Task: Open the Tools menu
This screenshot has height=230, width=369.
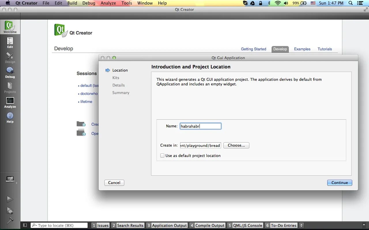Action: 127,3
